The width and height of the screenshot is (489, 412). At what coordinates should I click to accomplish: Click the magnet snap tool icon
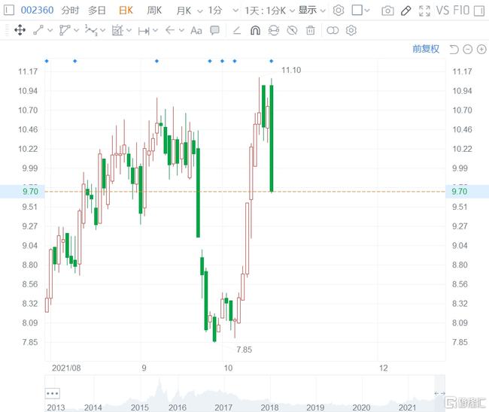click(255, 30)
